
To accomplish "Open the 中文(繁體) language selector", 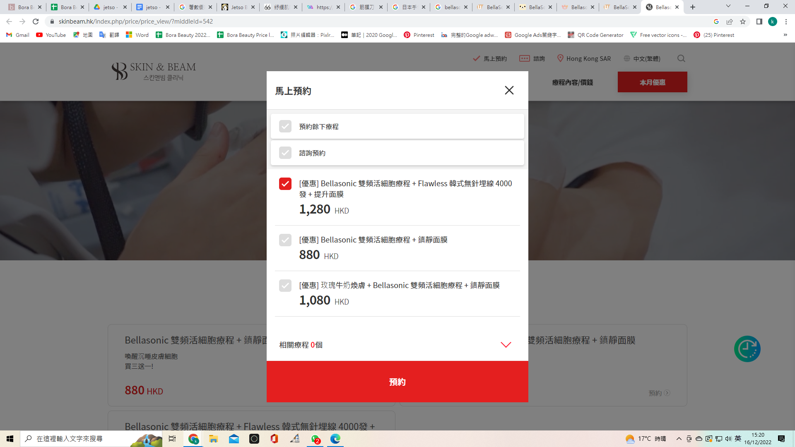I will [x=642, y=58].
